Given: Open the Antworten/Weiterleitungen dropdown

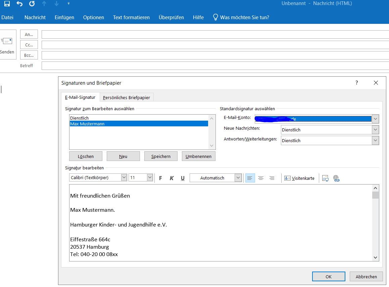Looking at the screenshot, I should (375, 140).
